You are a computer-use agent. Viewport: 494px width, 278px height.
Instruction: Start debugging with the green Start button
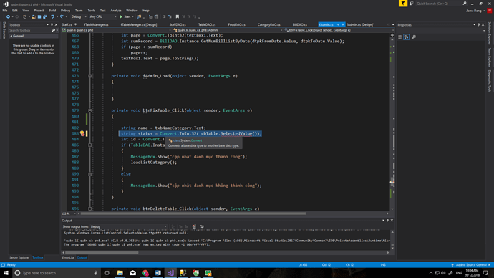click(x=125, y=16)
